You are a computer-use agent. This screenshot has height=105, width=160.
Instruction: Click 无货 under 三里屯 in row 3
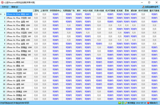36,22
